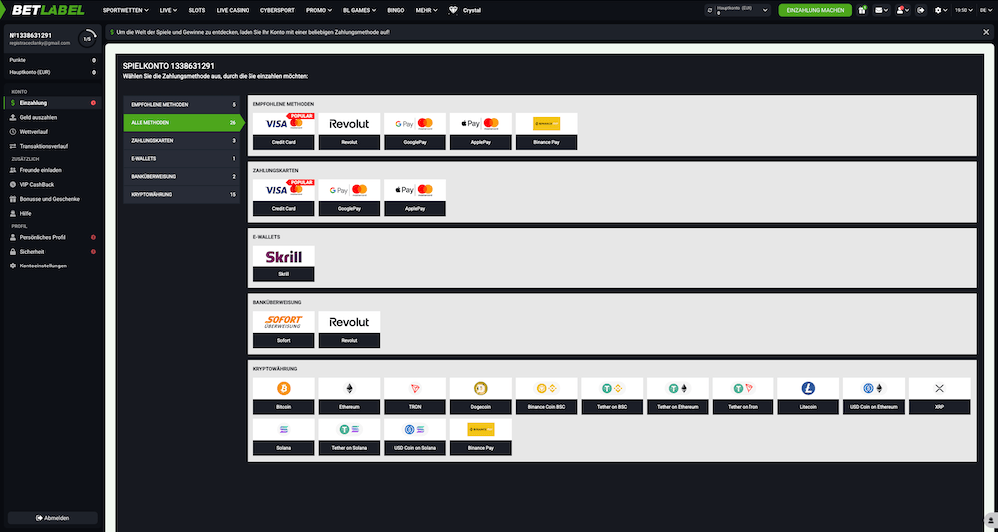Select the XRP crypto payment tile

939,393
